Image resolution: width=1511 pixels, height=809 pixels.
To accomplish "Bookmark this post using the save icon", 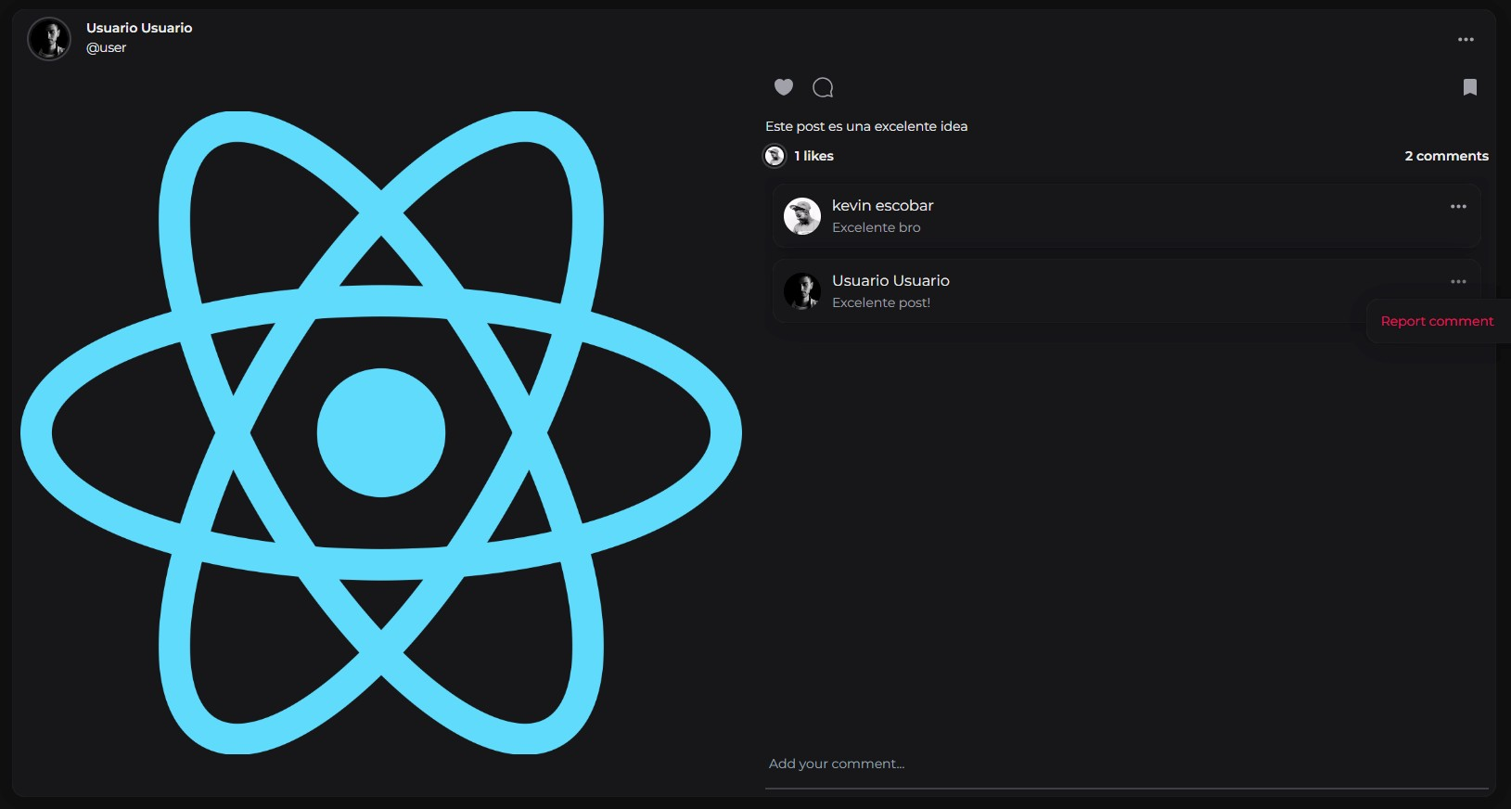I will [x=1469, y=87].
